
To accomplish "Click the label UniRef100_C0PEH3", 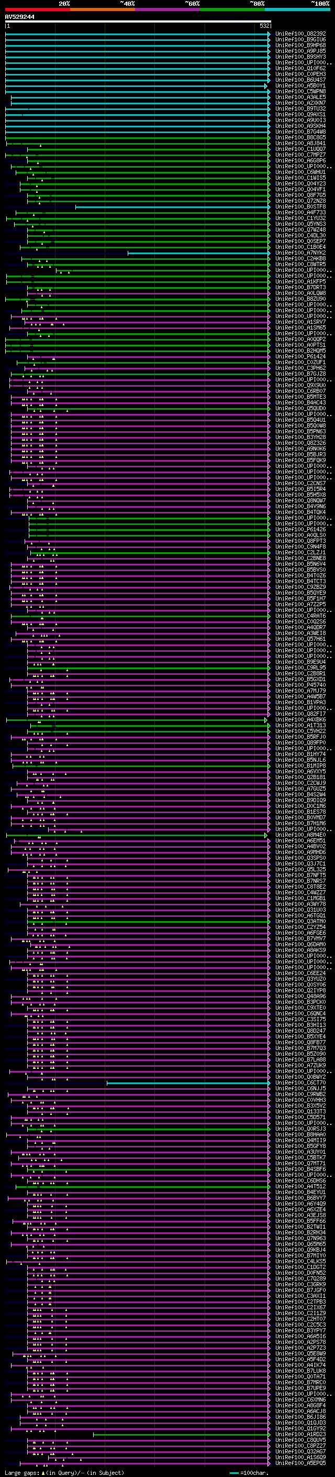I will click(x=300, y=74).
